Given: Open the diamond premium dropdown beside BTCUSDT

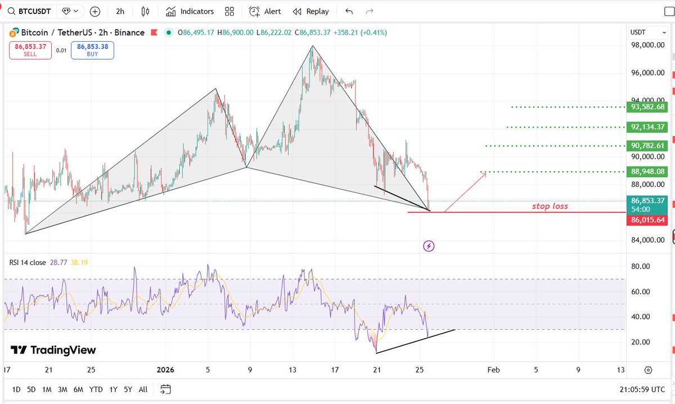Looking at the screenshot, I should point(70,11).
